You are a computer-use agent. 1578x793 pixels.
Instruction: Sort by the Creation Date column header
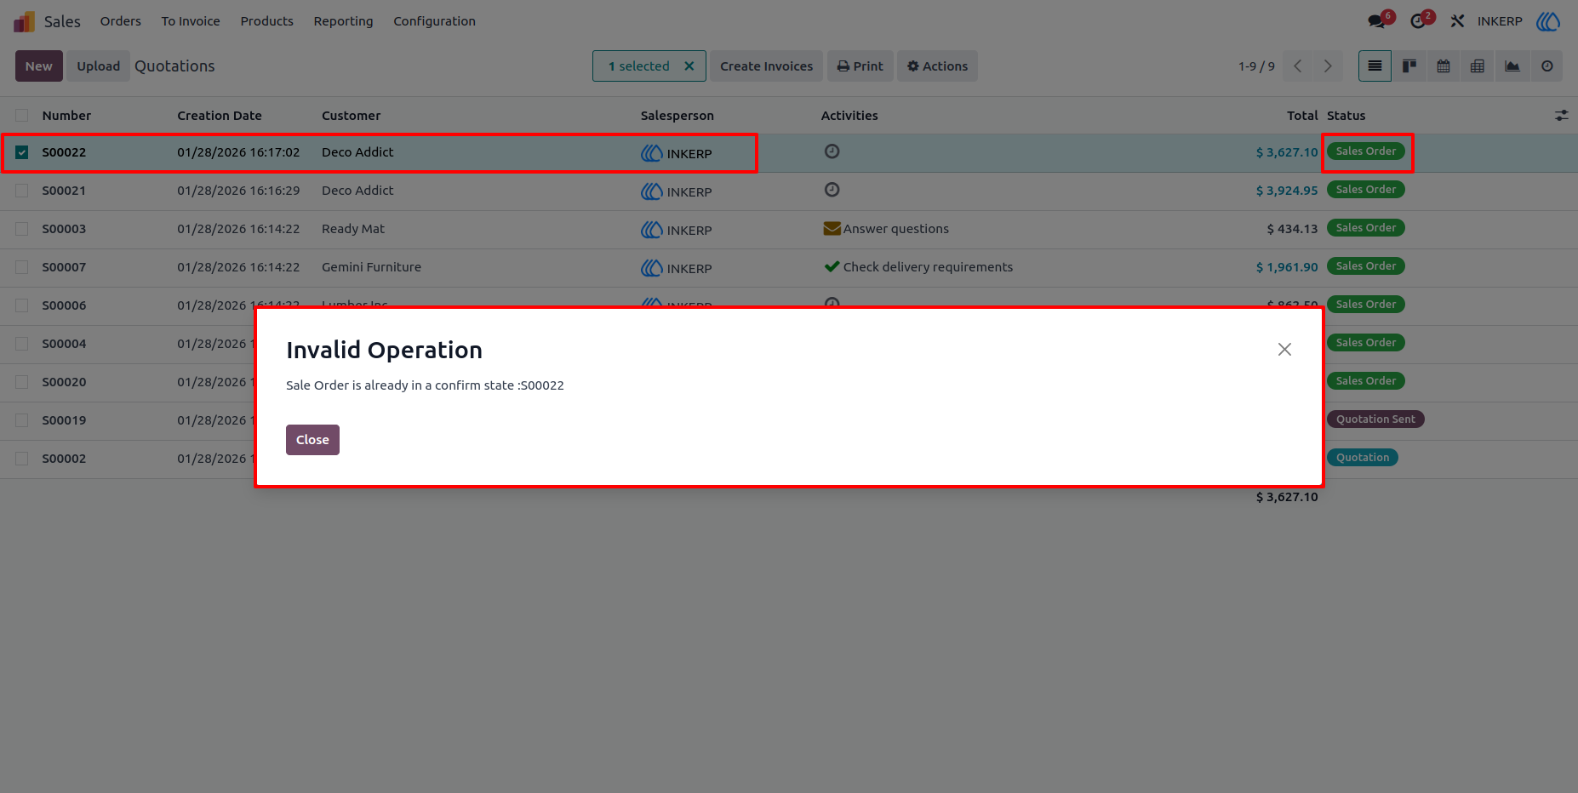[220, 116]
